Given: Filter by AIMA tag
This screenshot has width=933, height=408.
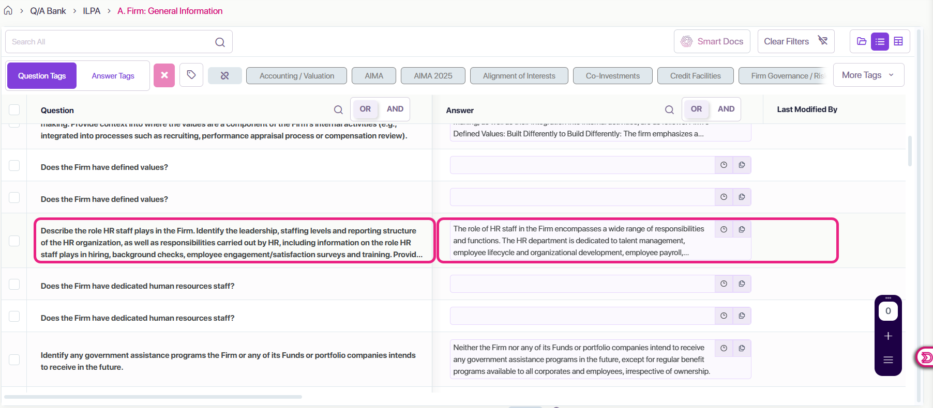Looking at the screenshot, I should click(x=374, y=76).
